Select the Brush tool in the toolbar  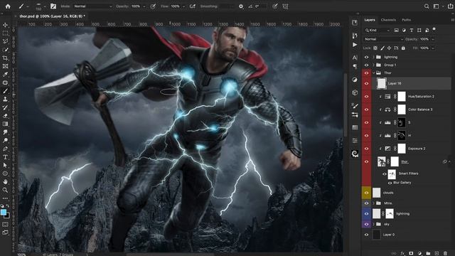(x=5, y=91)
